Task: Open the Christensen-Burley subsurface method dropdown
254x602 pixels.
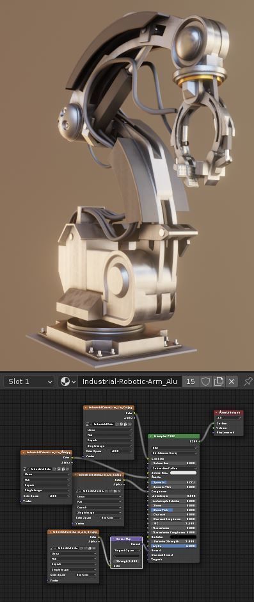Action: pos(174,453)
